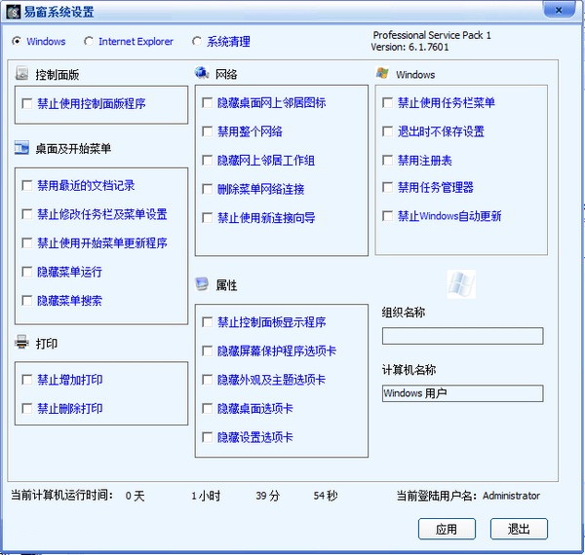Click the 计算机名称 field showing Windows 用户
Image resolution: width=585 pixels, height=555 pixels.
(x=462, y=393)
